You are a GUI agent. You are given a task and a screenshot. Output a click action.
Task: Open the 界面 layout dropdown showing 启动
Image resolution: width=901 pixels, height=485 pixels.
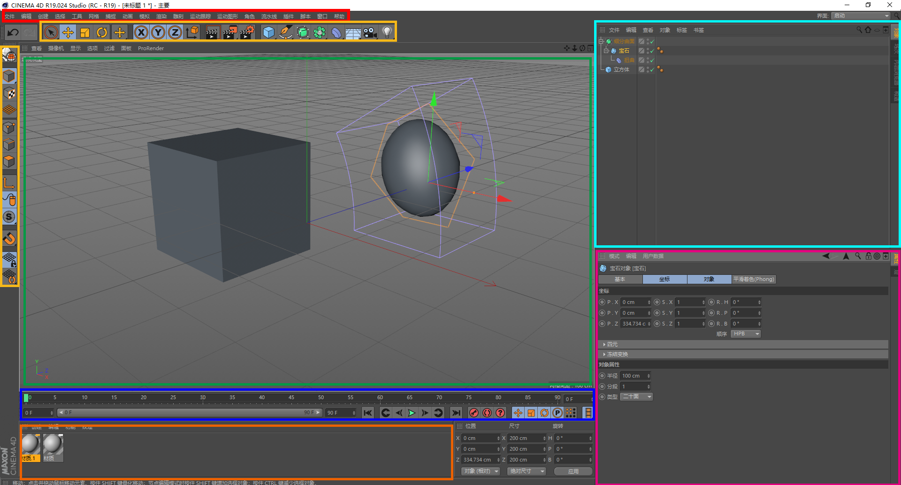[x=861, y=16]
